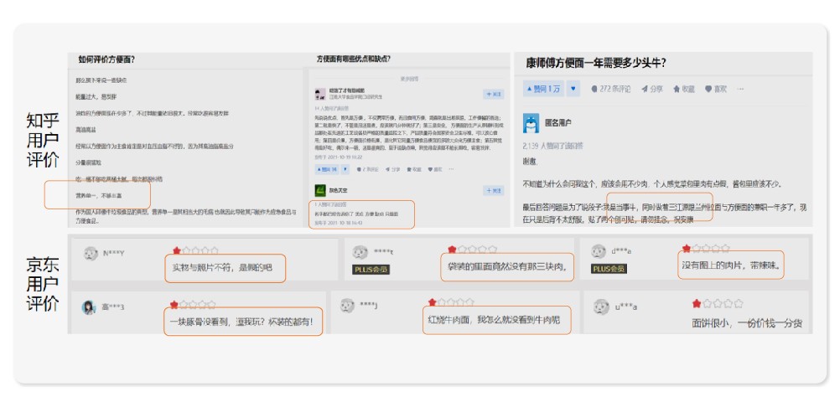Click the downvote arrow beside 赞同 14
The image size is (840, 407).
pyautogui.click(x=345, y=169)
